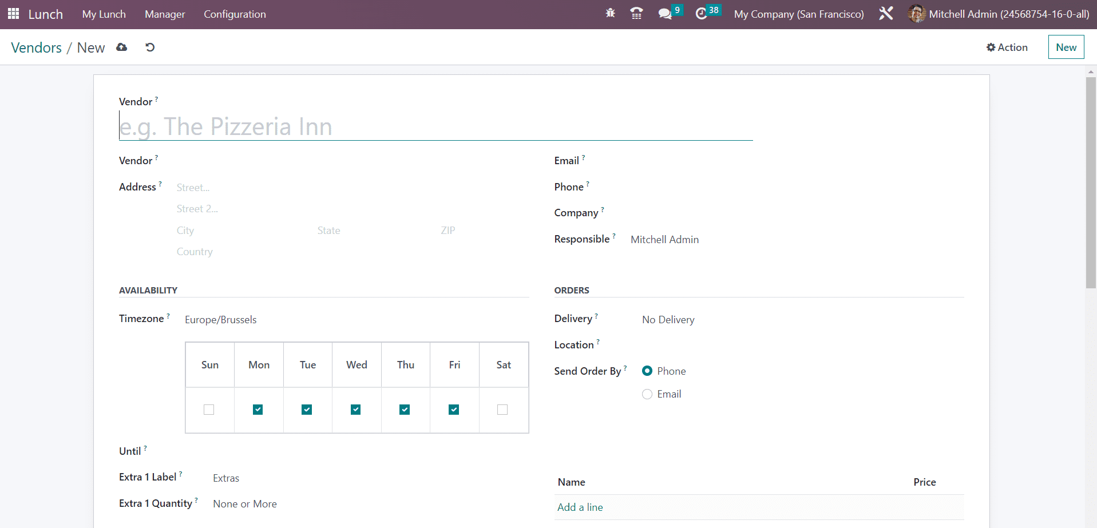Select Email for Send Order By
Image resolution: width=1097 pixels, height=528 pixels.
[x=647, y=394]
